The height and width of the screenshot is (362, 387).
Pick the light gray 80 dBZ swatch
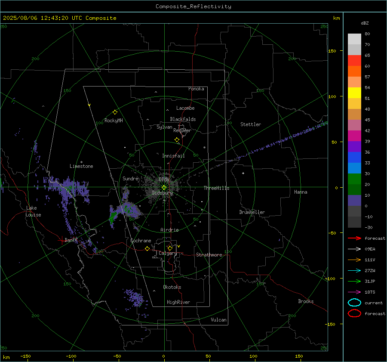point(354,39)
